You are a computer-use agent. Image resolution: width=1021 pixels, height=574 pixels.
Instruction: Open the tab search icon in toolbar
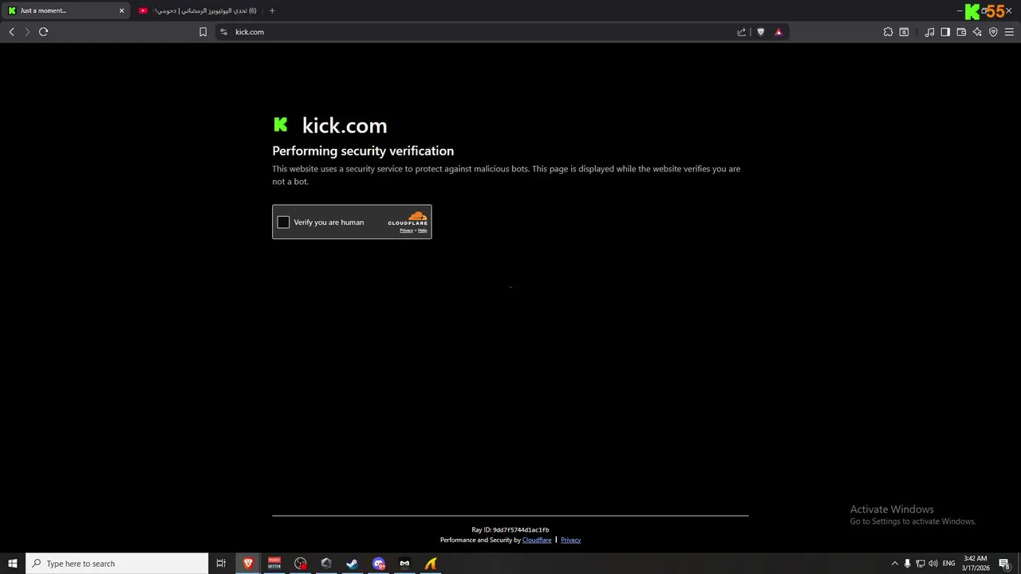[x=904, y=32]
